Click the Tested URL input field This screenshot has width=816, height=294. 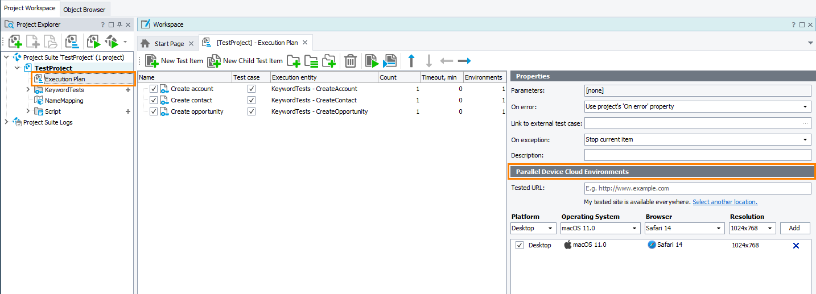tap(697, 188)
